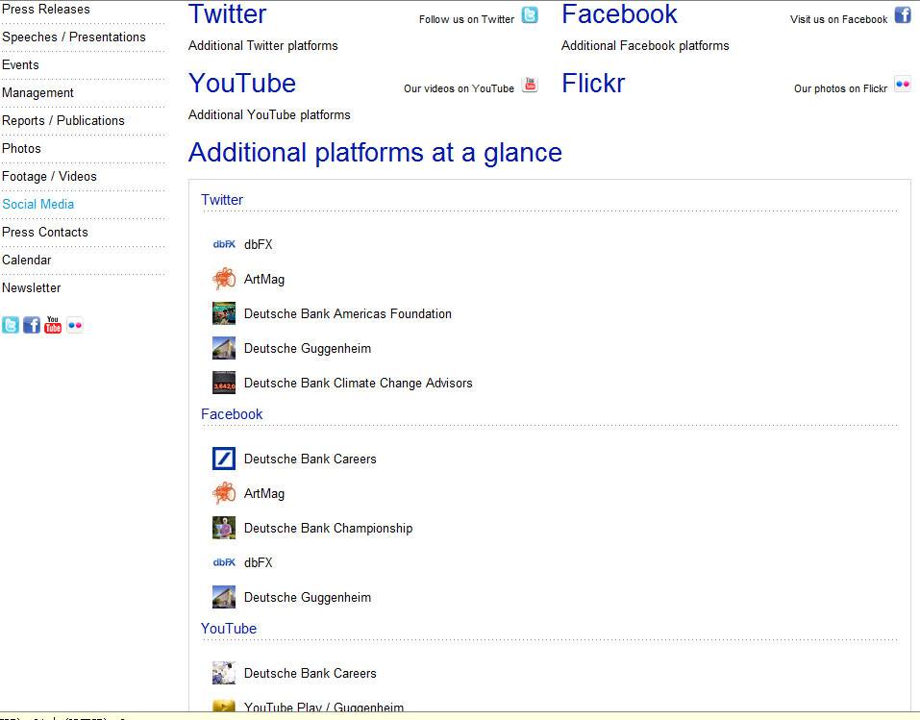Select Reports / Publications in the sidebar
This screenshot has height=720, width=920.
pos(63,120)
